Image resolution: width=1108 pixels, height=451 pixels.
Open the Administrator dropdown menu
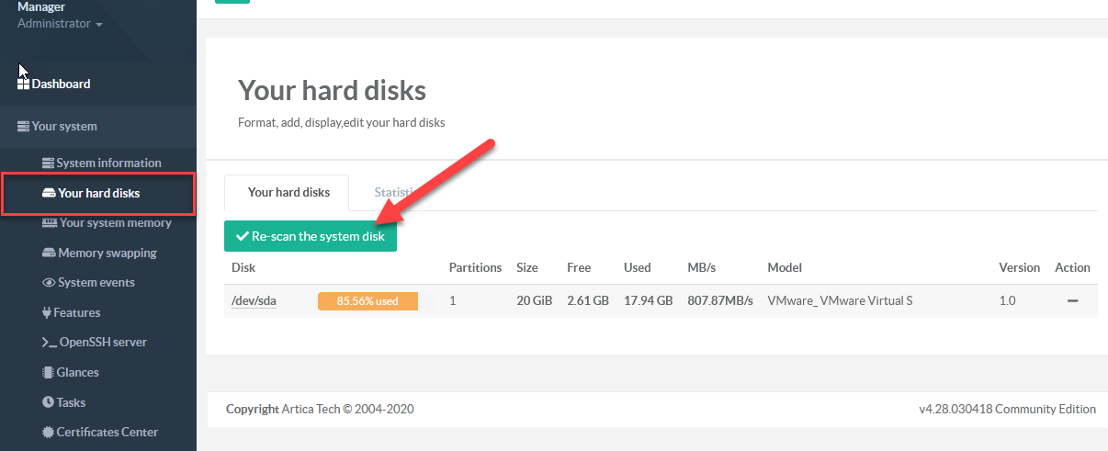[x=60, y=24]
